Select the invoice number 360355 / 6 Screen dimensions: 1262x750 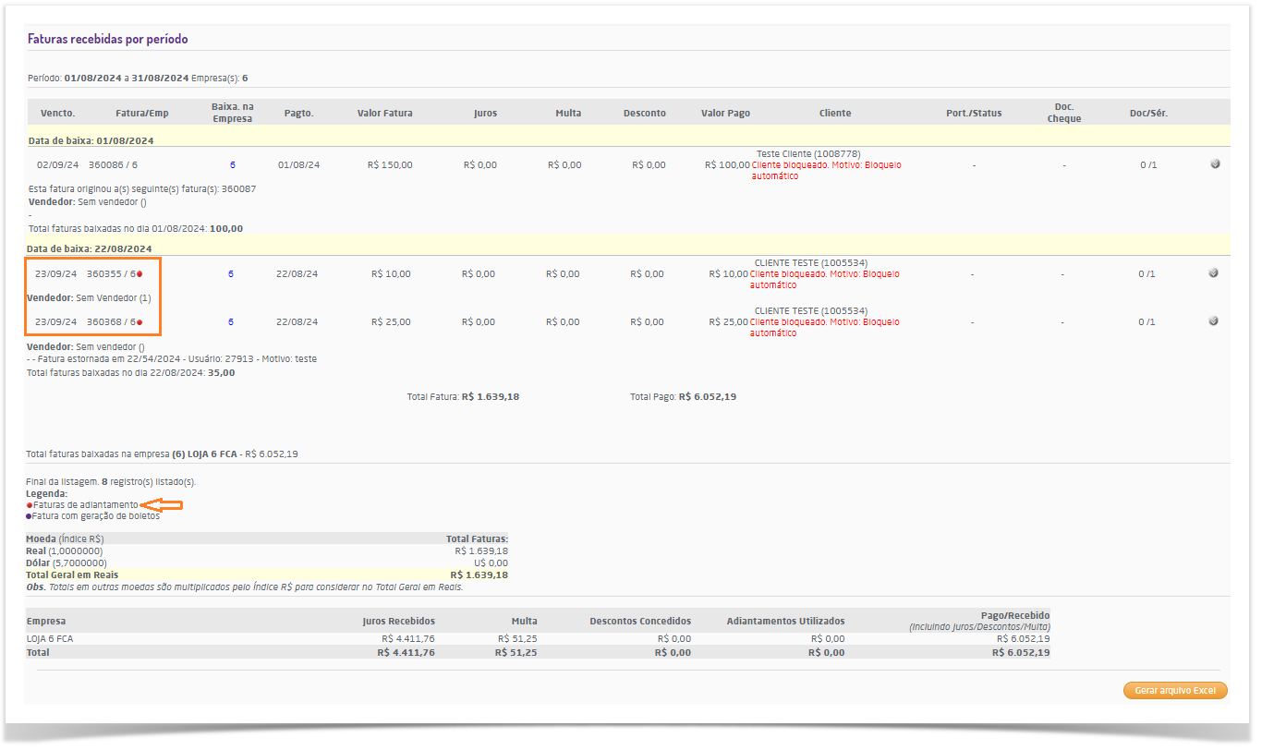[111, 274]
